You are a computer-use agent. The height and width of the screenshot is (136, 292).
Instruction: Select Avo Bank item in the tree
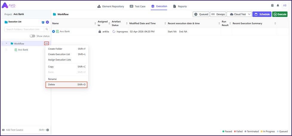23,50
